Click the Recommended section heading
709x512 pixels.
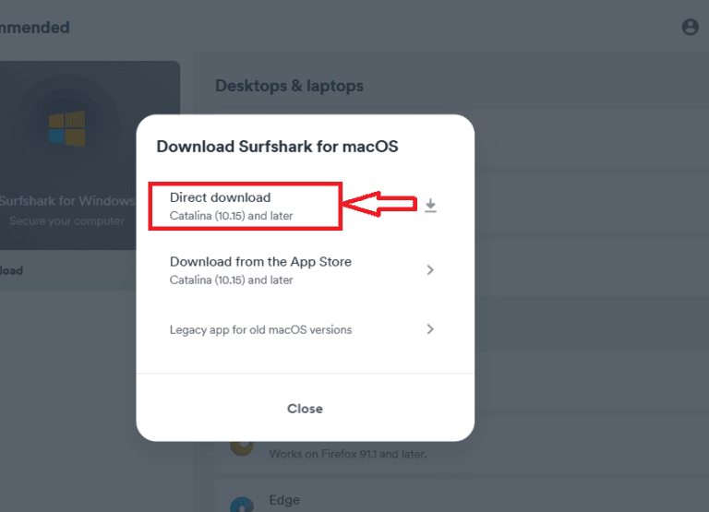click(35, 28)
